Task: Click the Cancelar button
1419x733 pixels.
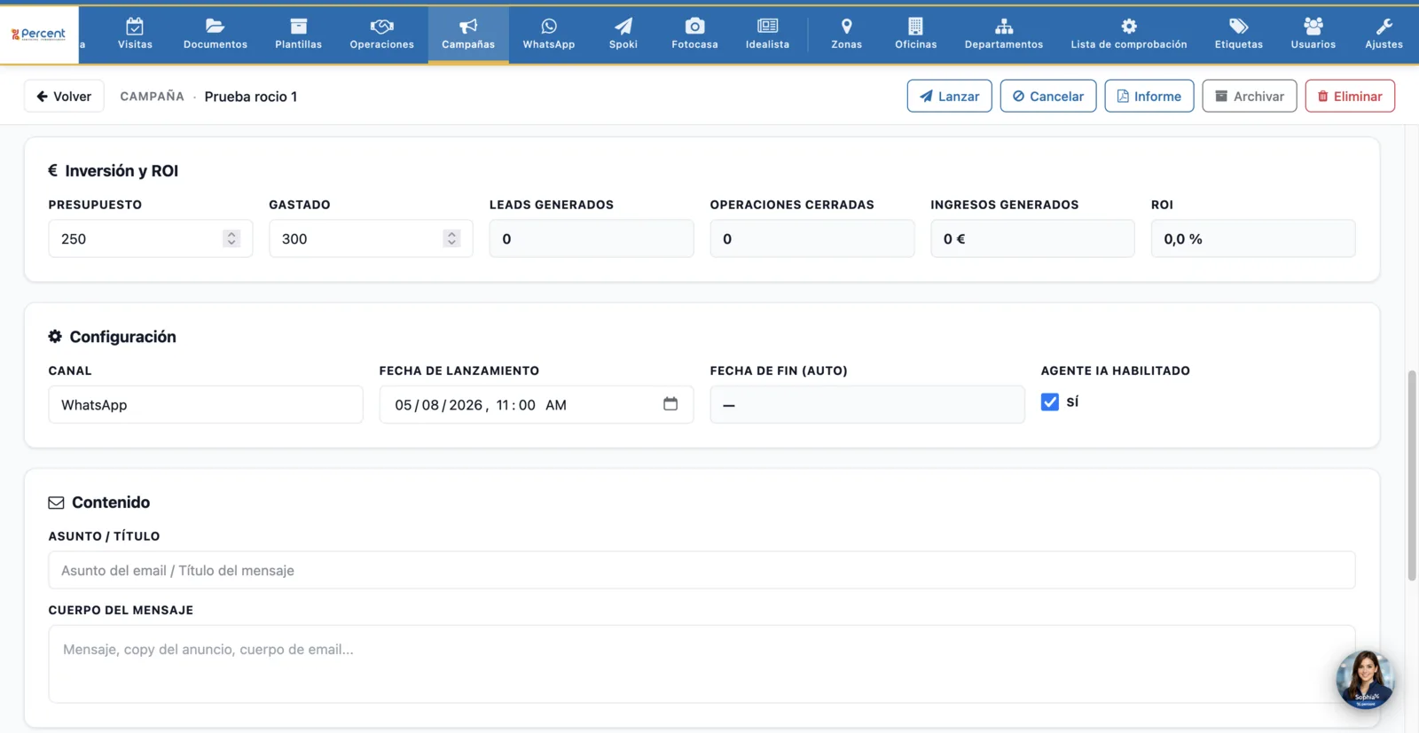Action: click(1048, 96)
